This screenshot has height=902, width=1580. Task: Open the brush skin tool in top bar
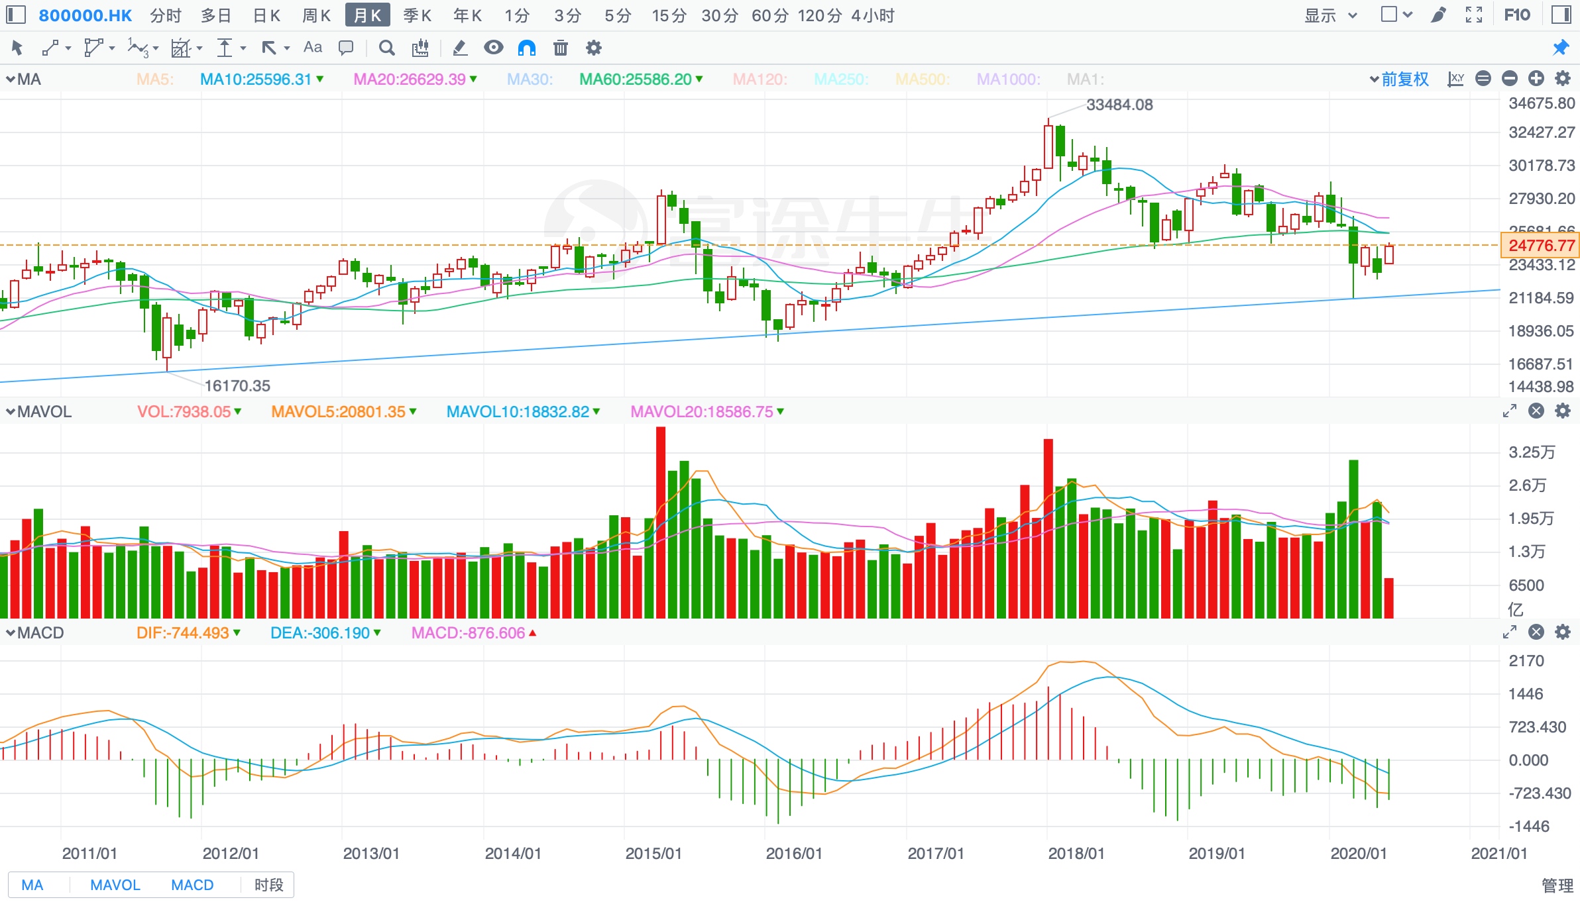[1438, 15]
